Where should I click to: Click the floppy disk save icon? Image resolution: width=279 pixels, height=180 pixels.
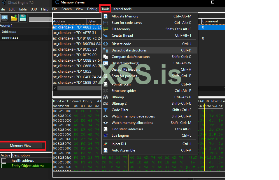(x=23, y=18)
